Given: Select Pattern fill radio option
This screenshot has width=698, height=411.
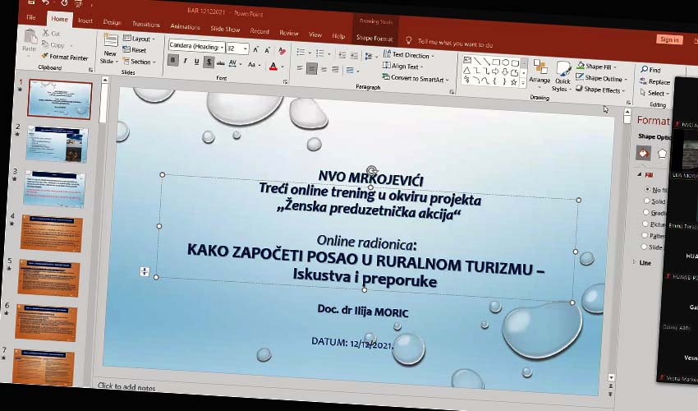Looking at the screenshot, I should [x=645, y=235].
